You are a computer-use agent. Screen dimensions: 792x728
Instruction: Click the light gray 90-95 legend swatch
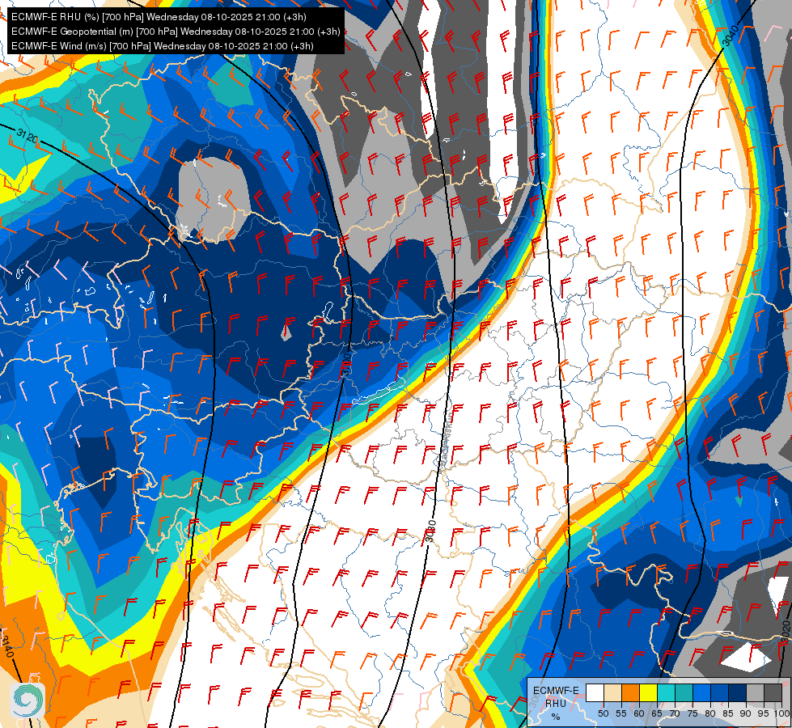tap(755, 692)
